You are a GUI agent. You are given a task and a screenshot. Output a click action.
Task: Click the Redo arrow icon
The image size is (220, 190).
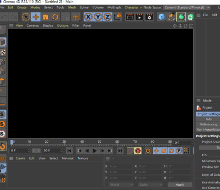pos(13,17)
